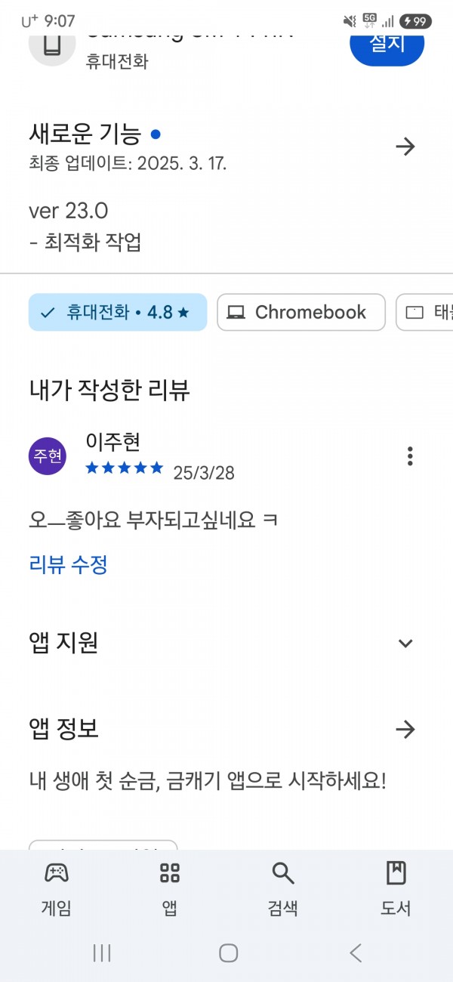Open the 게임 tab gamepad icon
This screenshot has width=453, height=982.
pos(57,873)
